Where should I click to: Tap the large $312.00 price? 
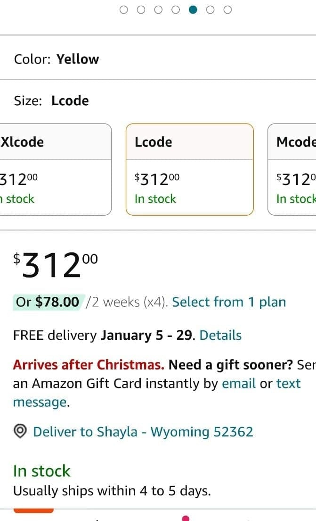pyautogui.click(x=56, y=265)
